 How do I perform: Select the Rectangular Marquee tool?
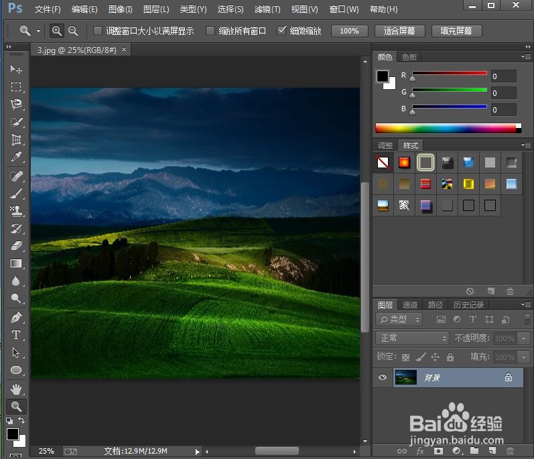15,86
